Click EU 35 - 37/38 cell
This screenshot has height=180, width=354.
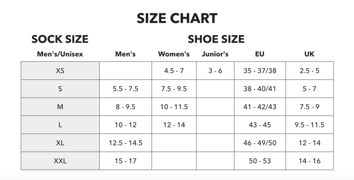260,70
